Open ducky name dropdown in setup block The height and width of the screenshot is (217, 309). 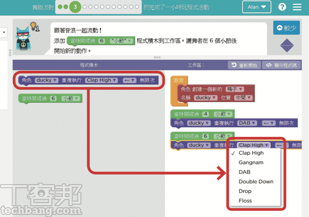coord(205,98)
